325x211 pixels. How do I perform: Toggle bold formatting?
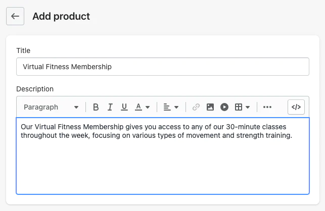(96, 107)
